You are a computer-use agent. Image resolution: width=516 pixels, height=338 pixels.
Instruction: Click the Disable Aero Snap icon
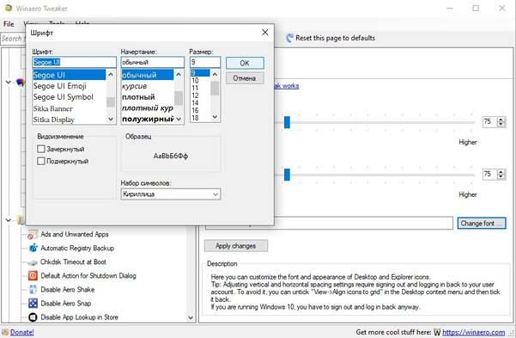click(33, 304)
